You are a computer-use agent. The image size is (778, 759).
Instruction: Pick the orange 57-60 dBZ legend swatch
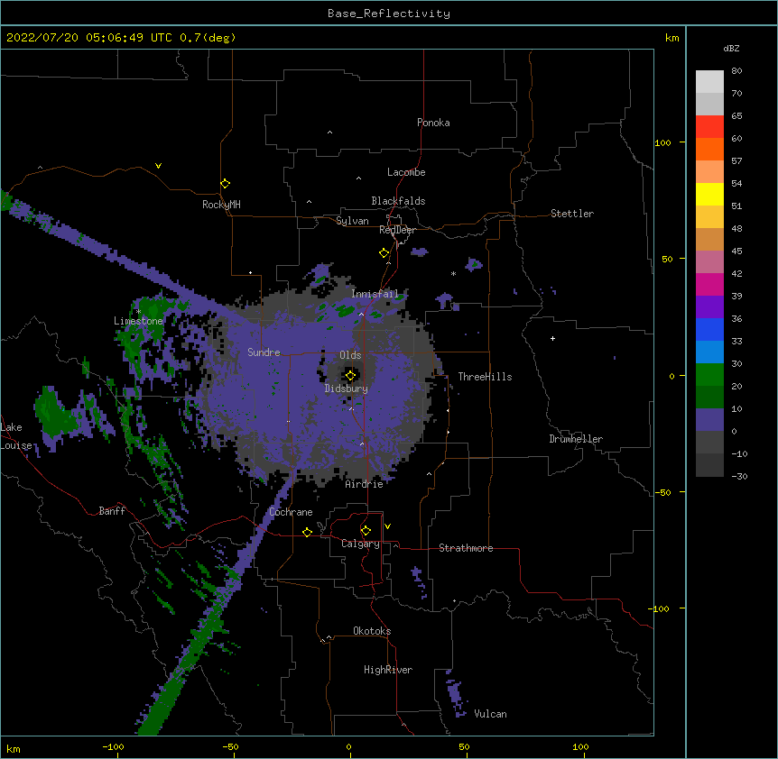pyautogui.click(x=709, y=149)
